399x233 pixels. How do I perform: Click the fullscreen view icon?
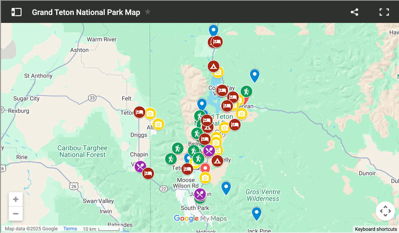coord(384,12)
